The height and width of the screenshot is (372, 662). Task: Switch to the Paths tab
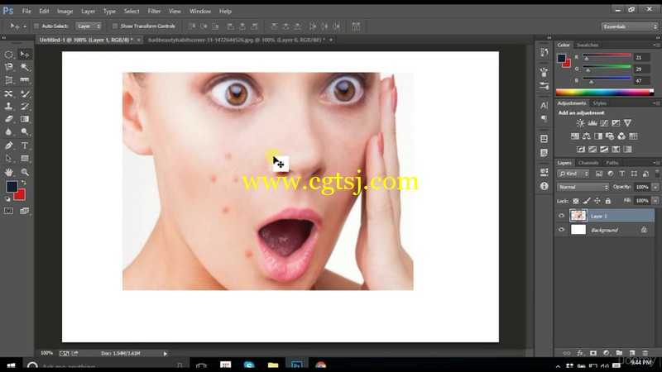click(x=612, y=163)
